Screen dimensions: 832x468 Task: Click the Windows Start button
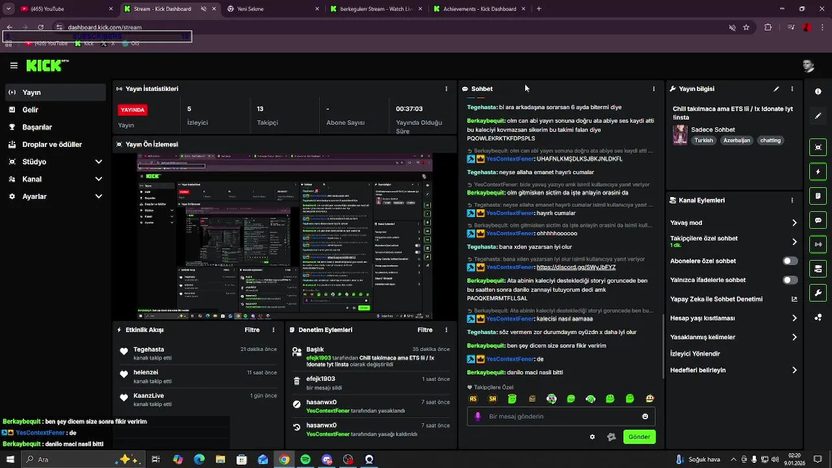point(10,460)
